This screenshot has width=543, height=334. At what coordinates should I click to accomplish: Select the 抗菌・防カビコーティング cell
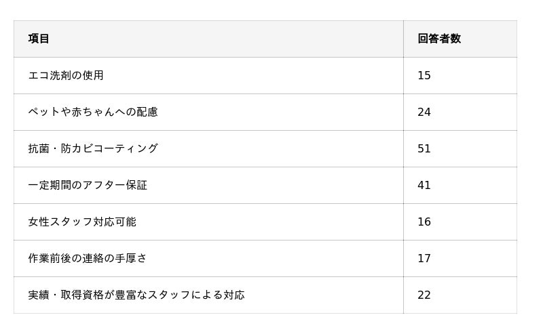pyautogui.click(x=93, y=148)
